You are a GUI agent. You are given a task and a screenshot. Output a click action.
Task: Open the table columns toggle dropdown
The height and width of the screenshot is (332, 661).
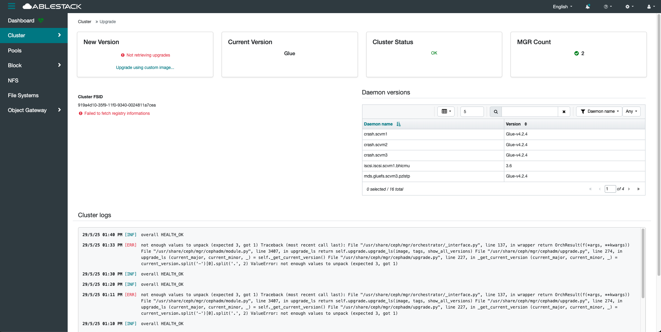[x=446, y=111]
